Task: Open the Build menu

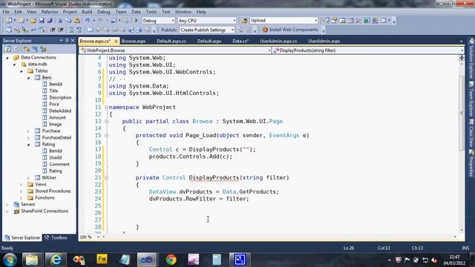Action: 87,12
